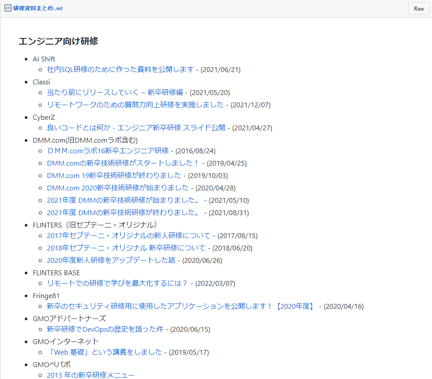Click the (2020/04/16) date text
The height and width of the screenshot is (379, 432).
coord(344,307)
